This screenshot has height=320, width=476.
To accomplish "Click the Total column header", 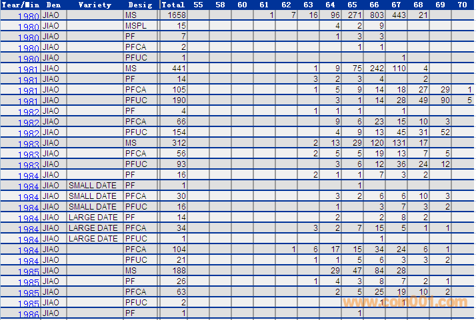I will (x=173, y=5).
